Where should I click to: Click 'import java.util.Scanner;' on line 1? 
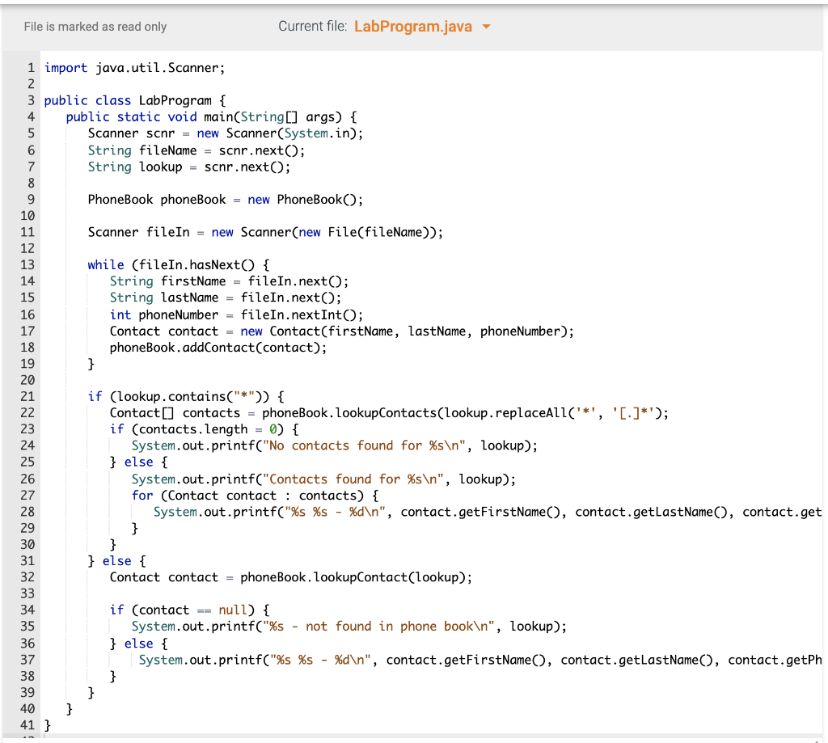coord(135,68)
